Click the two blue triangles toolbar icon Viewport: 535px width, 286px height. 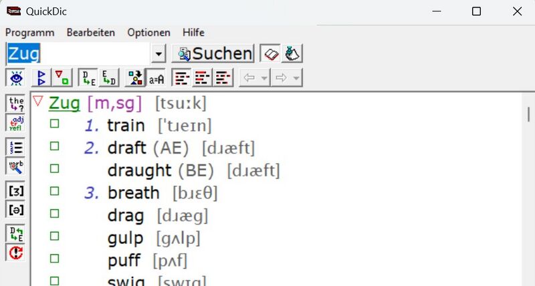point(41,78)
